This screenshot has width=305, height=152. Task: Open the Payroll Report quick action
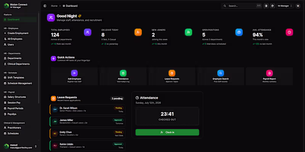[x=270, y=76]
